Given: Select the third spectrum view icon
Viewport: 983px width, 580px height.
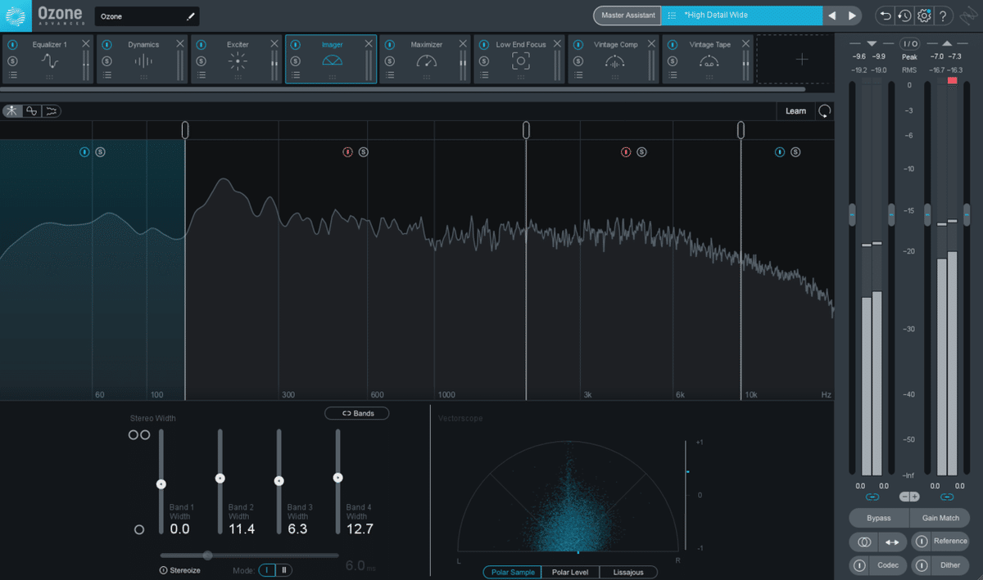Looking at the screenshot, I should tap(52, 111).
